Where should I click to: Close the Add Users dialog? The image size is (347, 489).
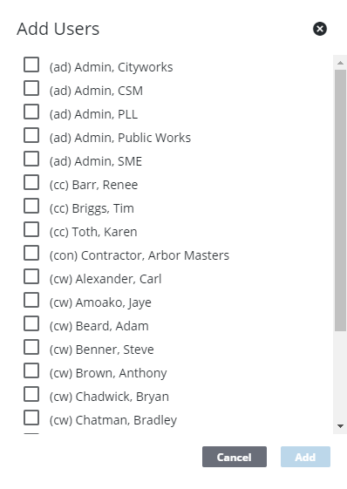tap(320, 29)
